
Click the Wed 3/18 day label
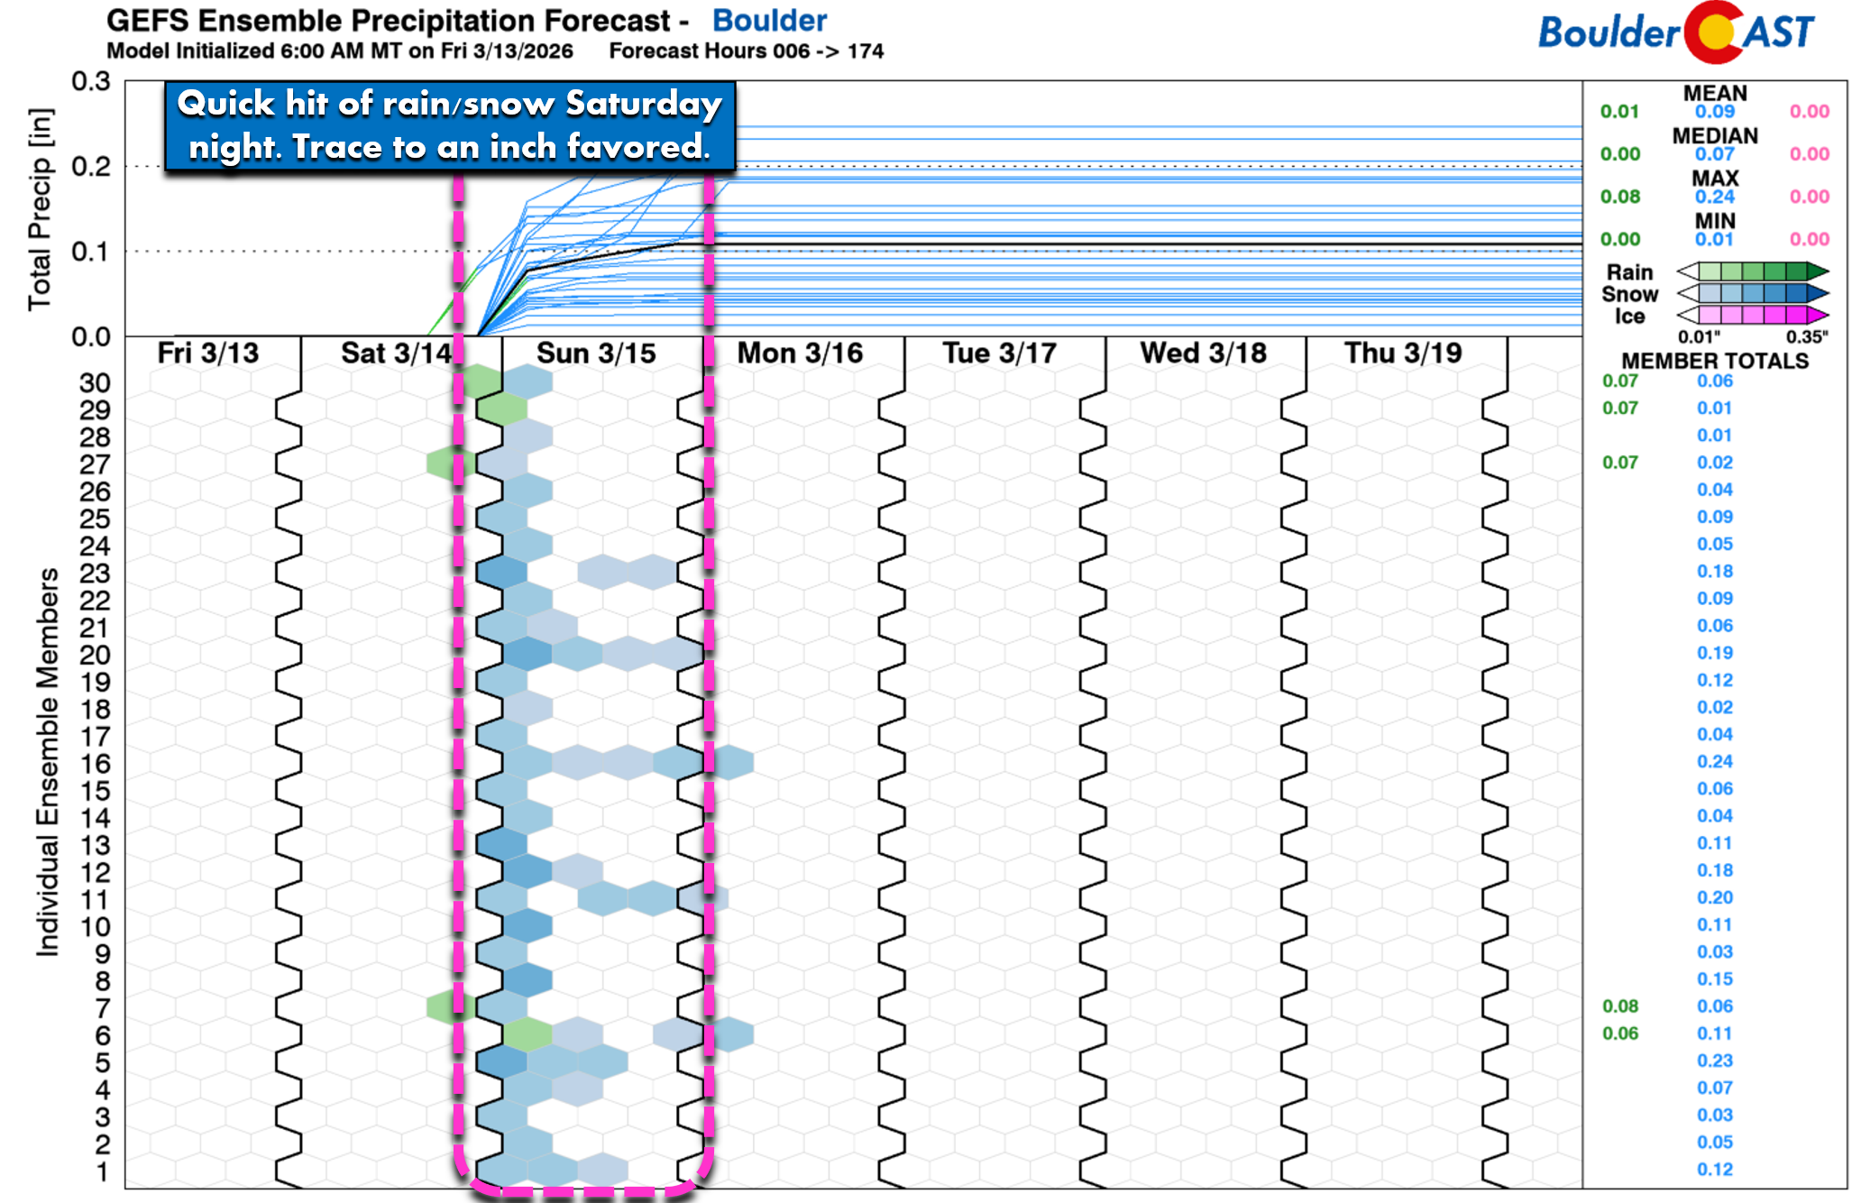pyautogui.click(x=1203, y=353)
